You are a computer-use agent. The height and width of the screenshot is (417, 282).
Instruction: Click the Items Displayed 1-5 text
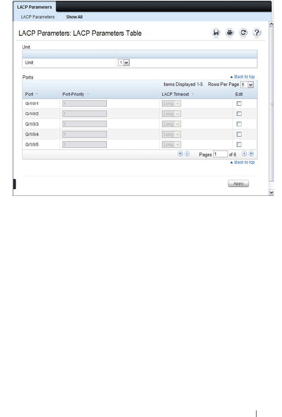(183, 84)
